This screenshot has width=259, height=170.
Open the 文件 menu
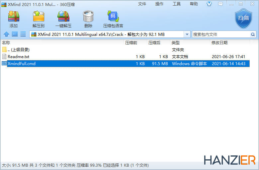[142, 4]
